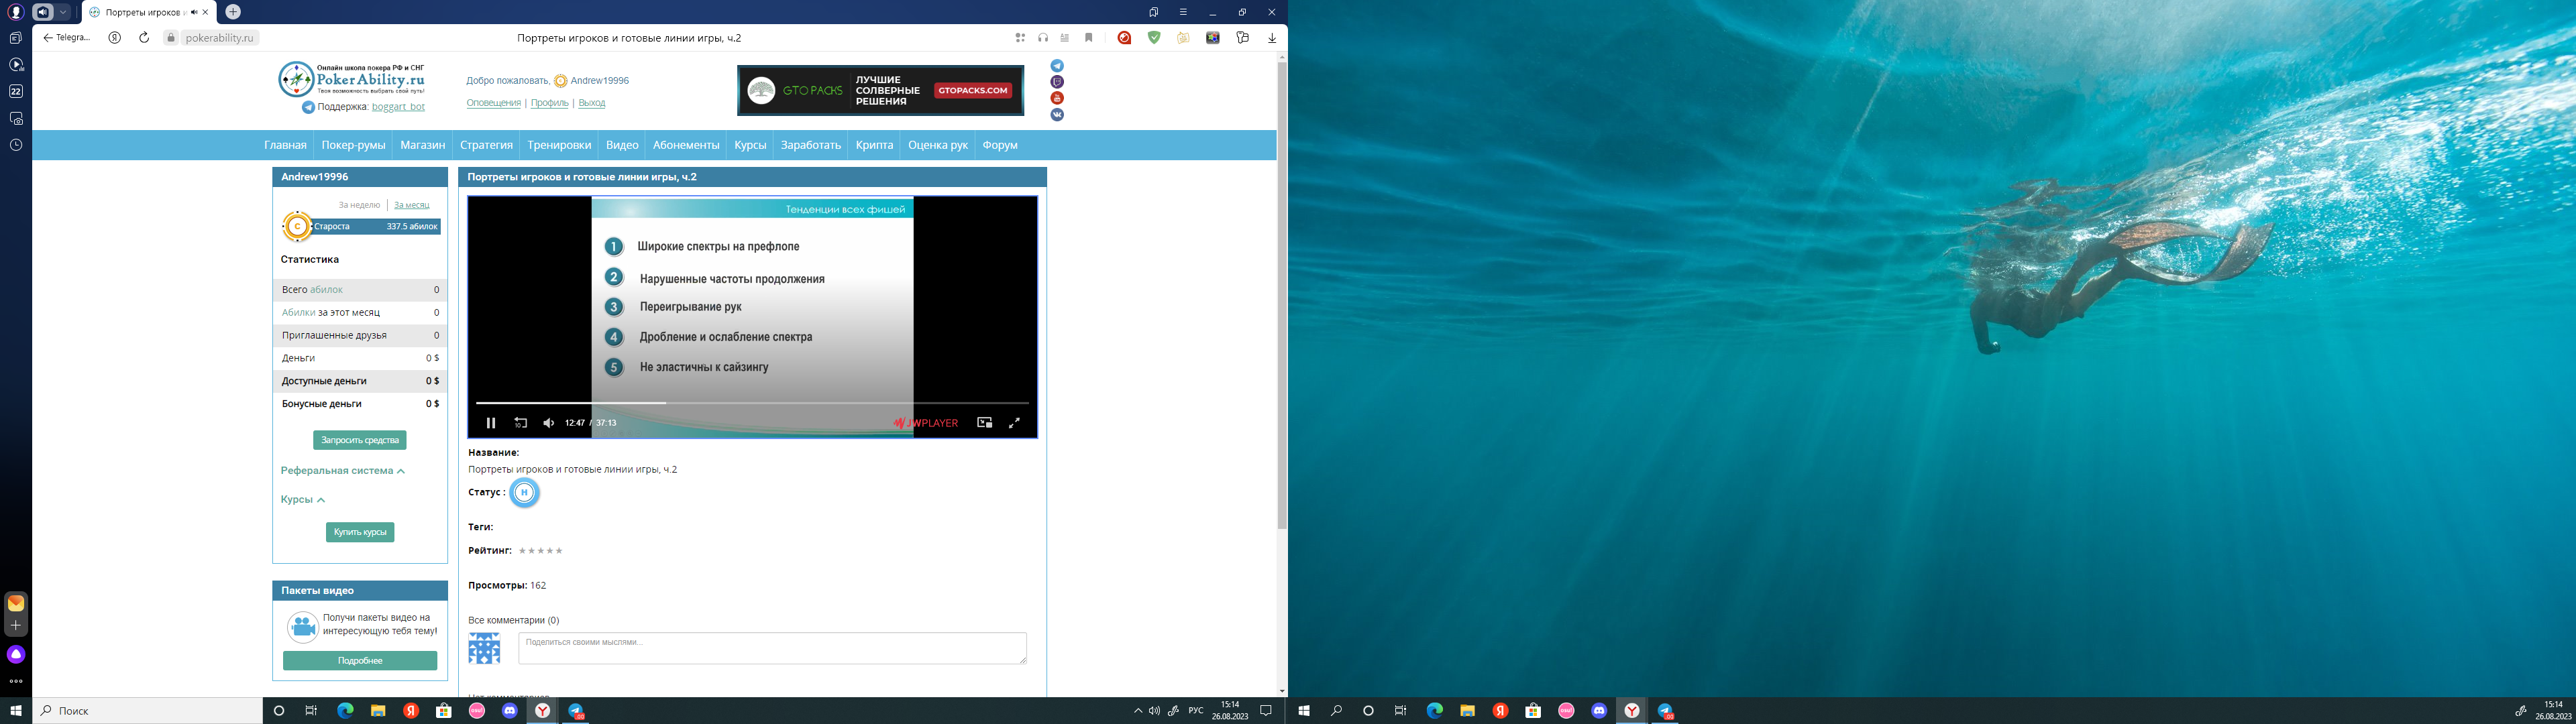The image size is (2576, 724).
Task: Reload the current page
Action: (144, 38)
